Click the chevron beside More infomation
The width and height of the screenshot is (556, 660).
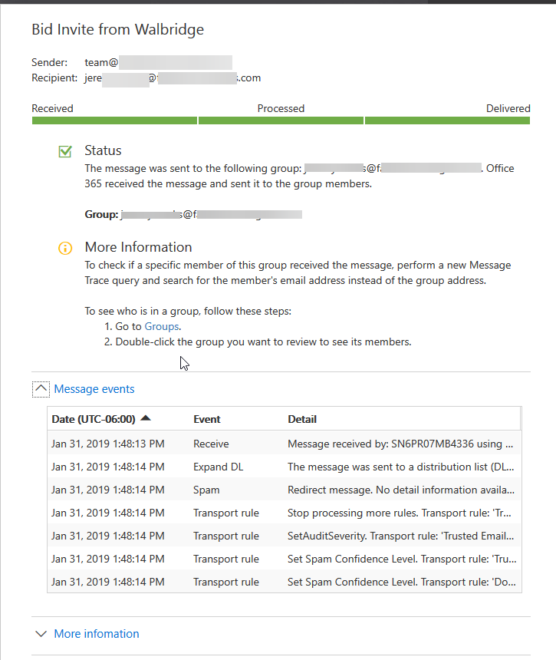coord(41,634)
